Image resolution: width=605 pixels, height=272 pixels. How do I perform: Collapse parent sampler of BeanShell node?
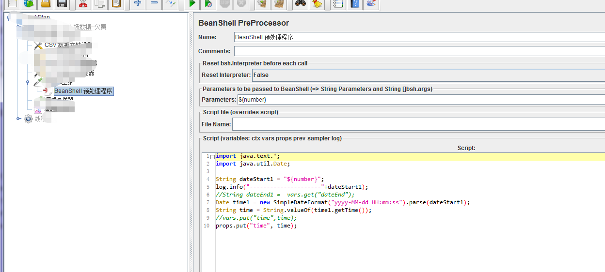tap(28, 82)
